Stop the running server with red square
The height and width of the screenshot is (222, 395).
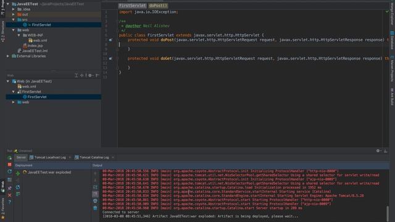[x=10, y=165]
